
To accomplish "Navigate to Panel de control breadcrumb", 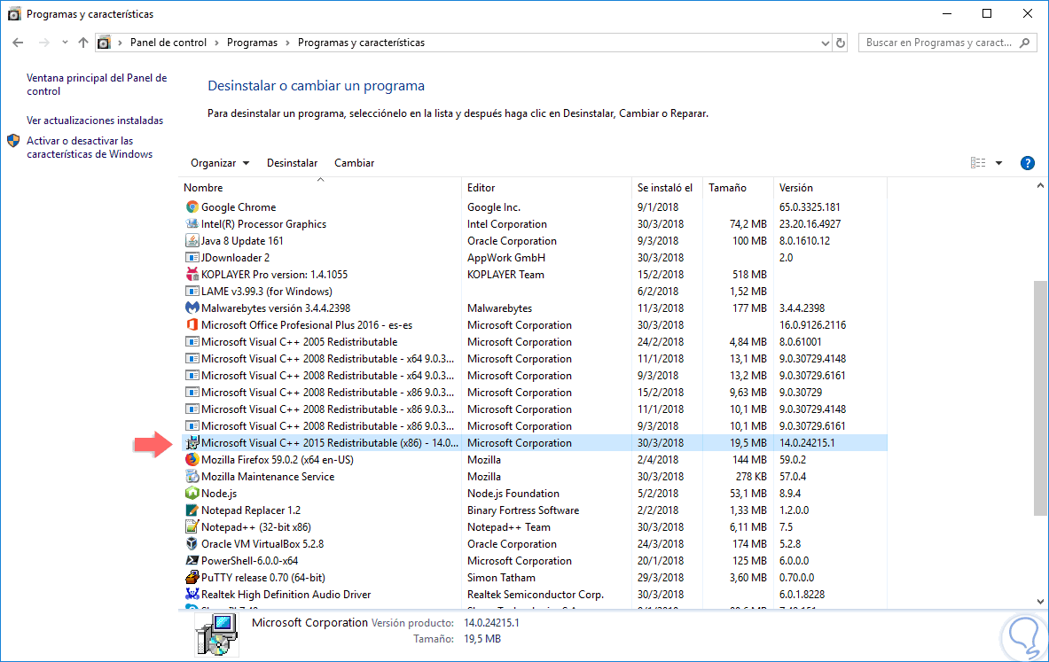I will [x=168, y=43].
